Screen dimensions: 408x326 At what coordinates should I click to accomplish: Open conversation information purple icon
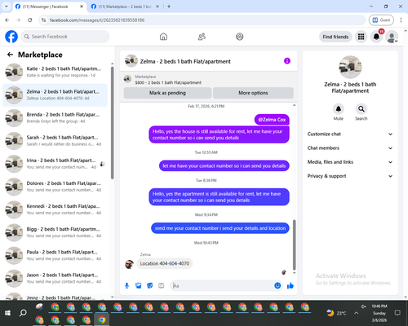[287, 61]
